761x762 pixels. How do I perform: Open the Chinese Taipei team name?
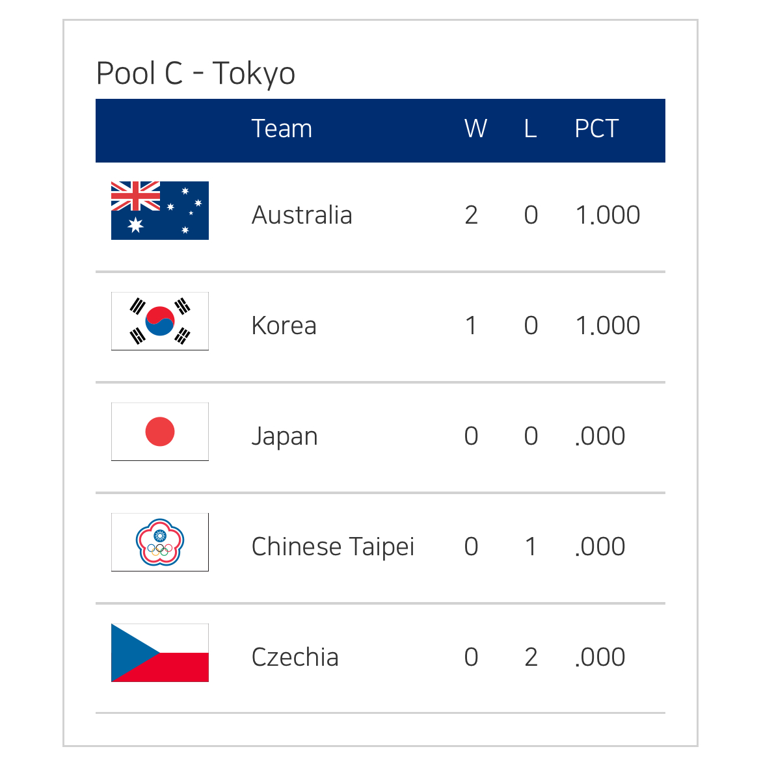tap(332, 547)
